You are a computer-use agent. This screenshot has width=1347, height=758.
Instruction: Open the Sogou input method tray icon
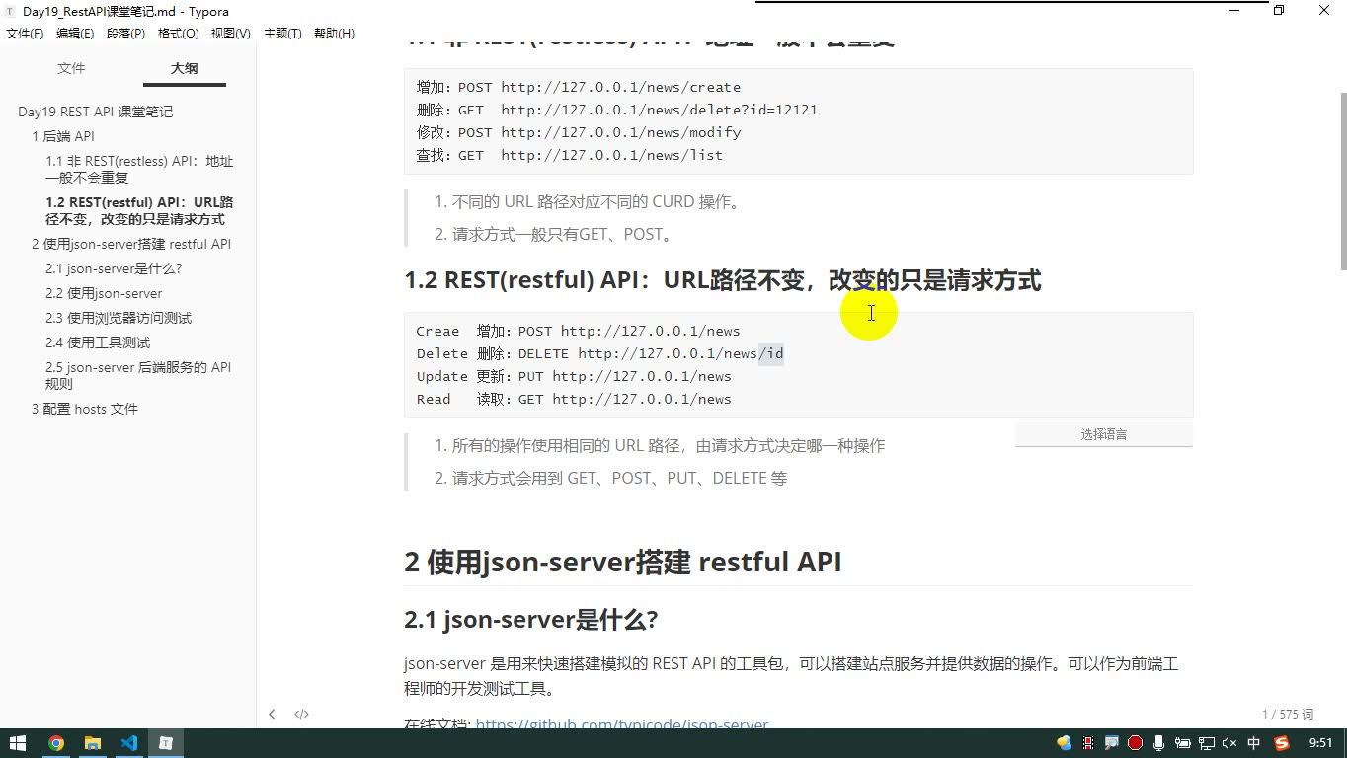[x=1282, y=743]
